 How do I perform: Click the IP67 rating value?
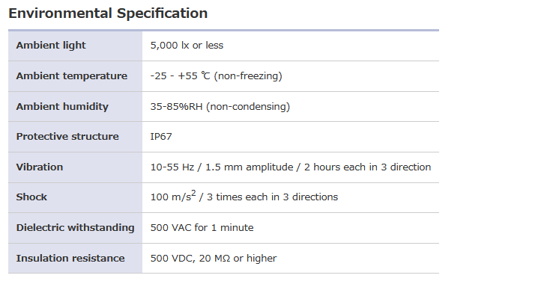(161, 136)
